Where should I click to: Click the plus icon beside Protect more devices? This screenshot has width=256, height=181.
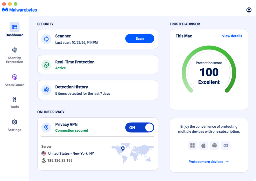click(x=227, y=162)
